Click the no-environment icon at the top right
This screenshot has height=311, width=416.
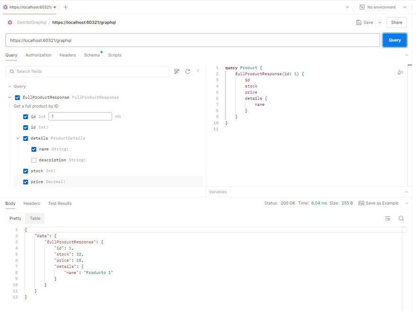(x=362, y=7)
